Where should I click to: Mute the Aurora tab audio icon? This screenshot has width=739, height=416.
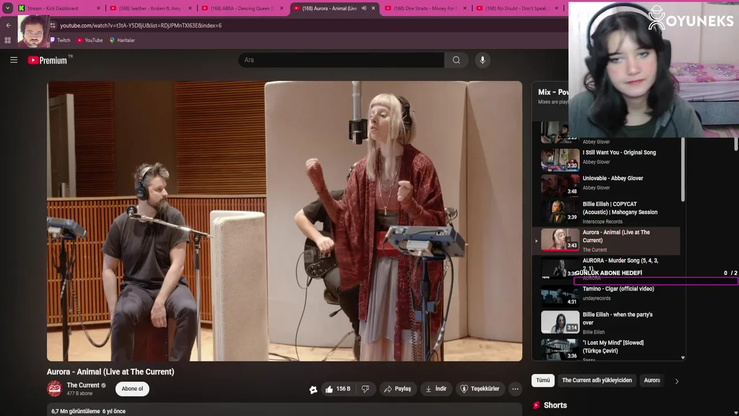click(x=364, y=8)
